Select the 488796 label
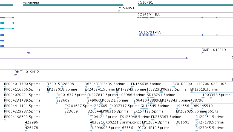 197,100
